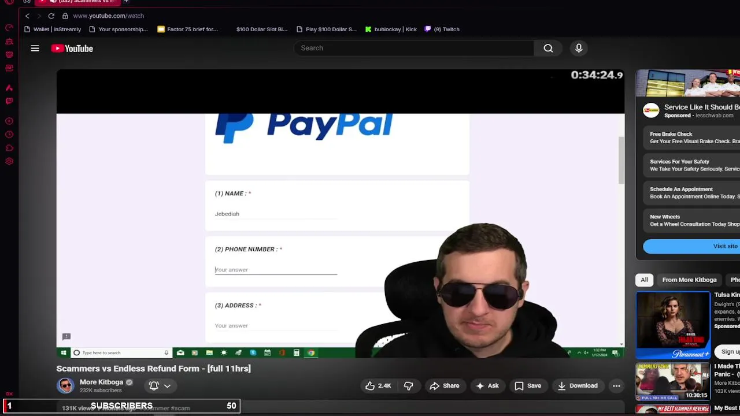Start voice search with the microphone
Image resolution: width=740 pixels, height=416 pixels.
[x=579, y=48]
